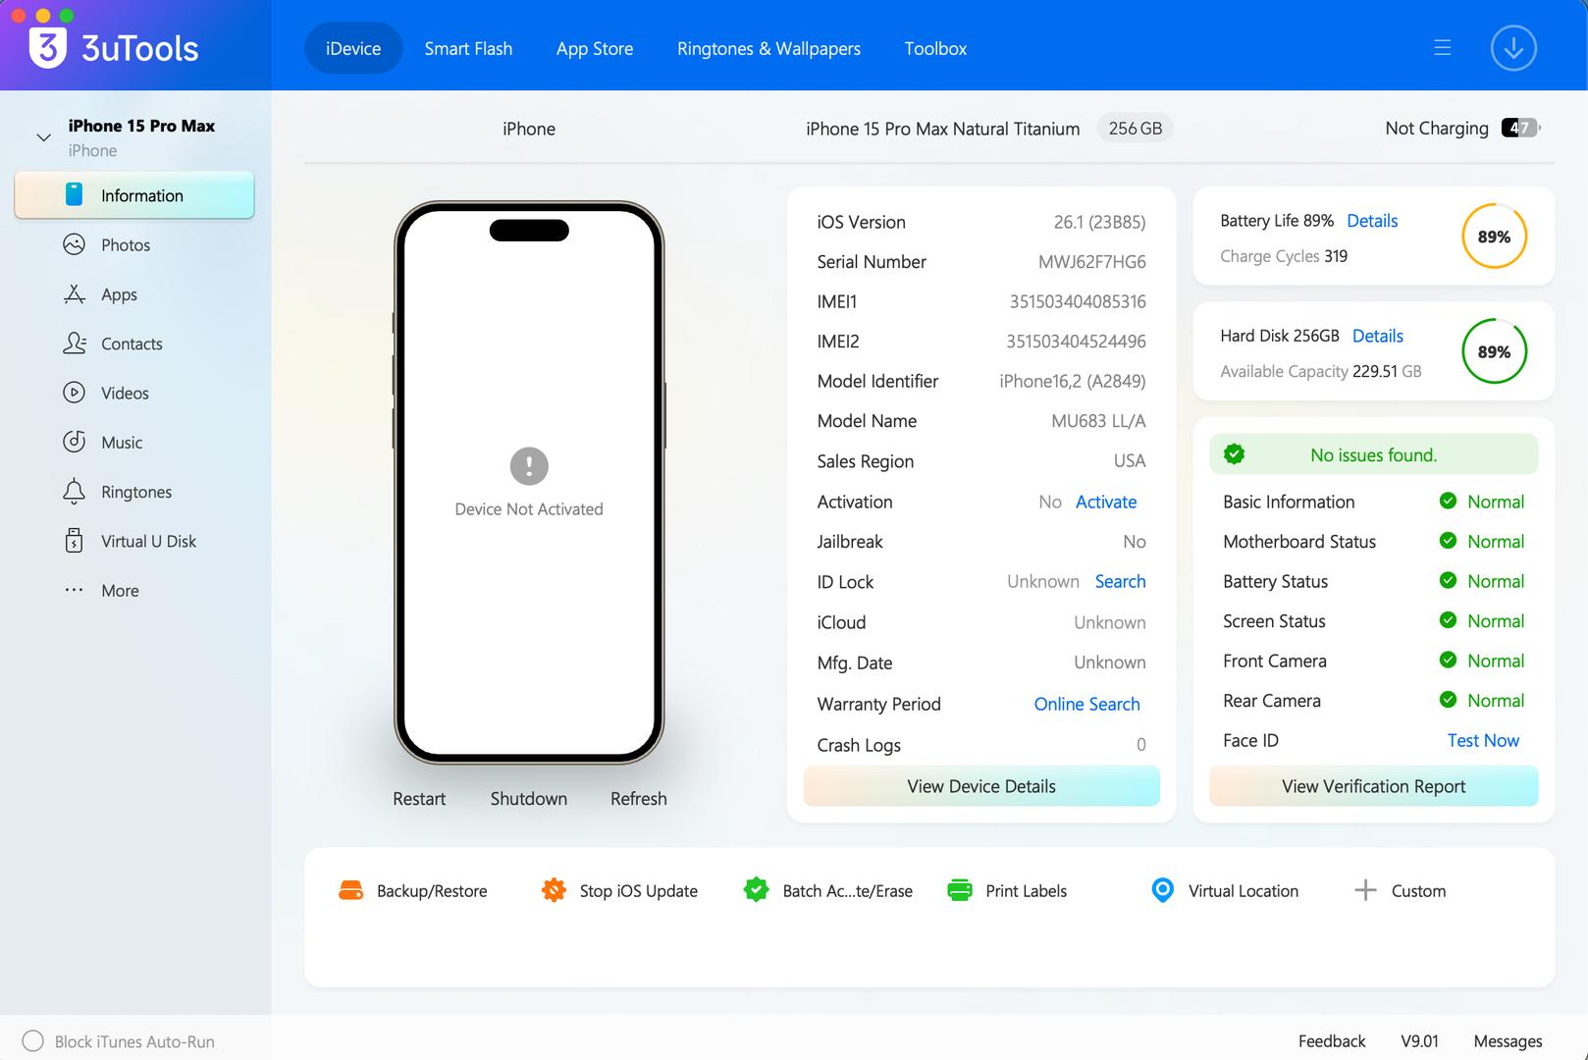1588x1060 pixels.
Task: Add a Custom shortcut with plus
Action: click(x=1365, y=890)
